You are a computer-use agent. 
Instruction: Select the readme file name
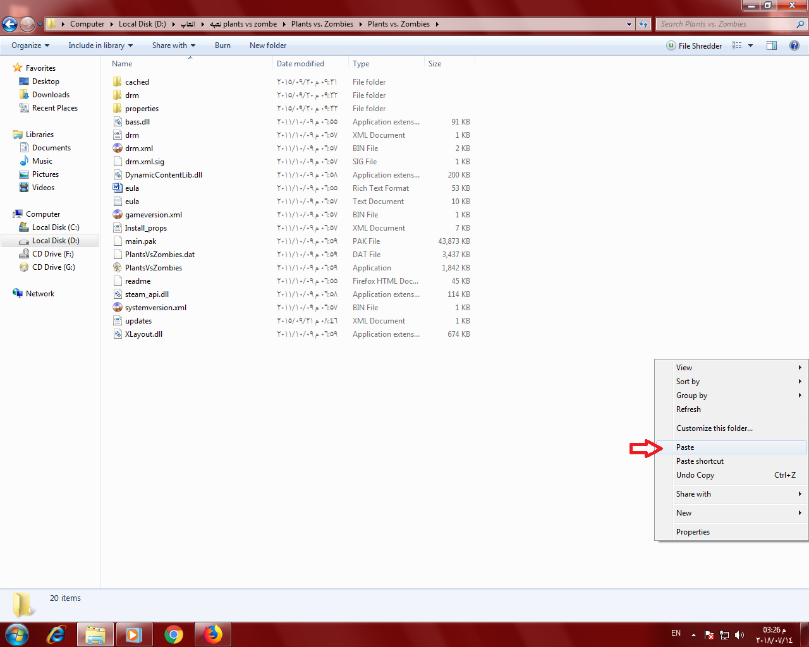point(138,281)
